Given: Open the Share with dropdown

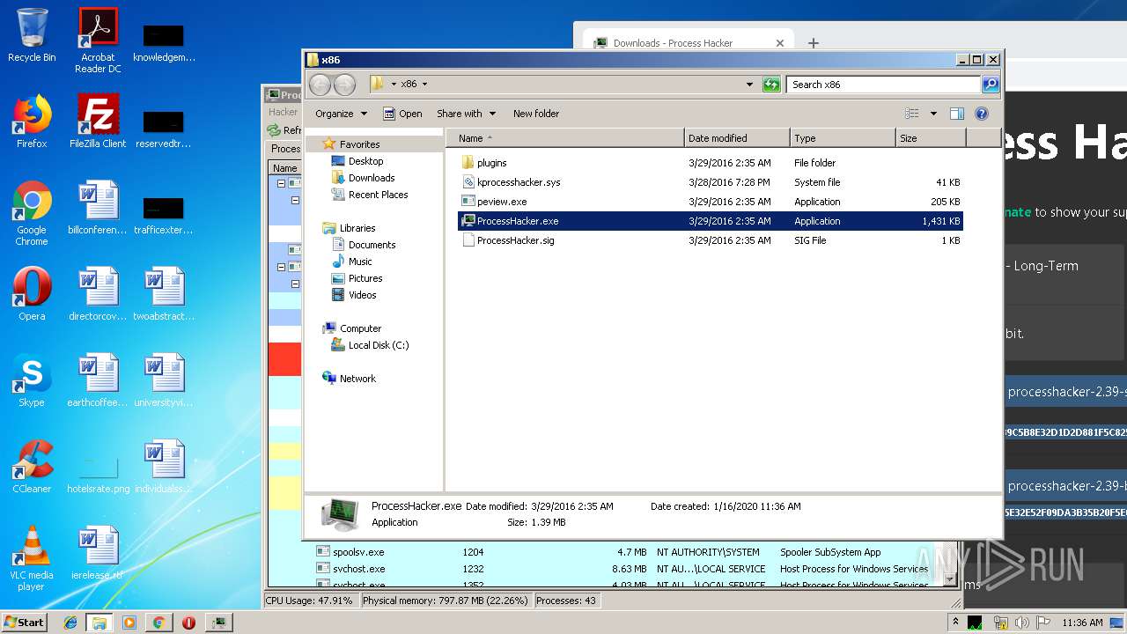Looking at the screenshot, I should [466, 114].
